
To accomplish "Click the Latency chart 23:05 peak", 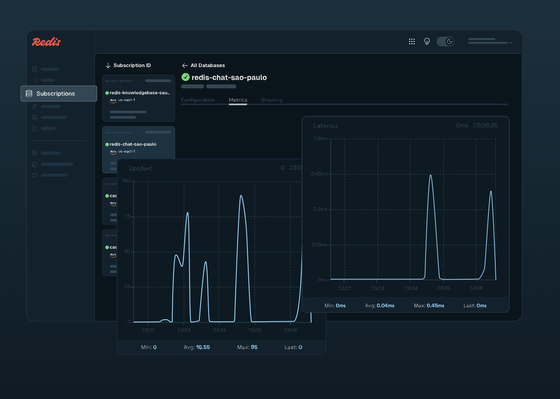I will 431,175.
